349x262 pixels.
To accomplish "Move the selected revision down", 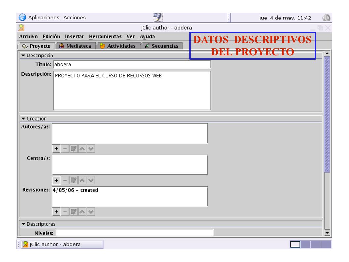I will point(91,212).
